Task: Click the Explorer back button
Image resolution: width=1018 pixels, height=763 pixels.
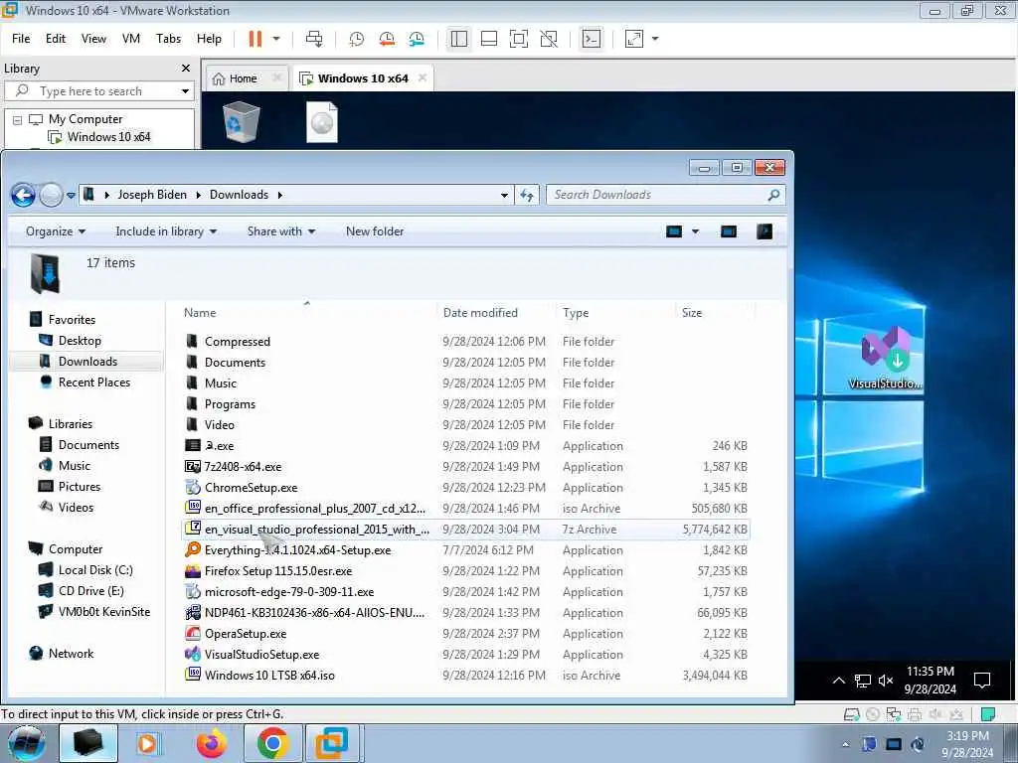Action: [x=24, y=195]
